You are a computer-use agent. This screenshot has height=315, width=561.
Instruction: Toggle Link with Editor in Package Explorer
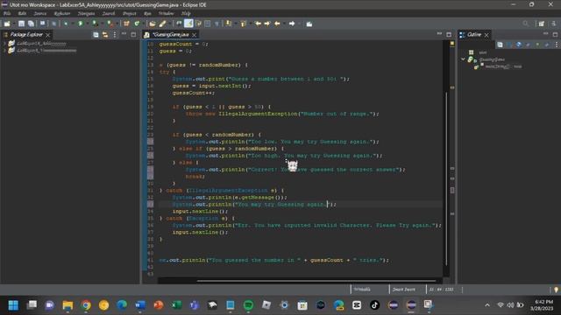(105, 35)
